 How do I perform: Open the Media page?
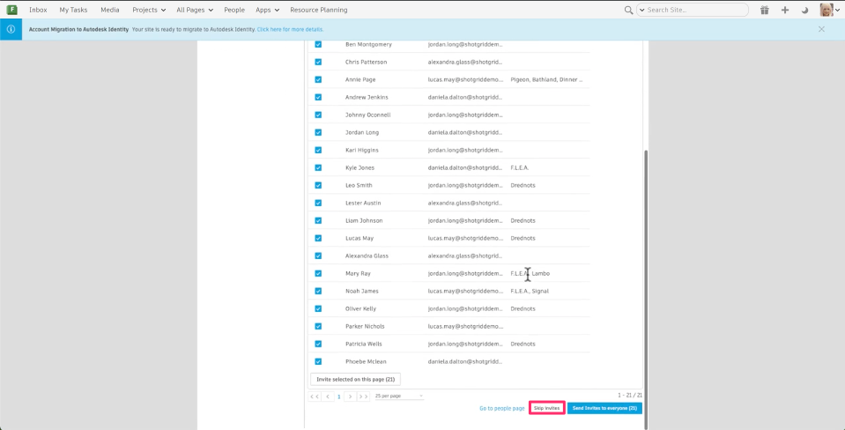110,10
